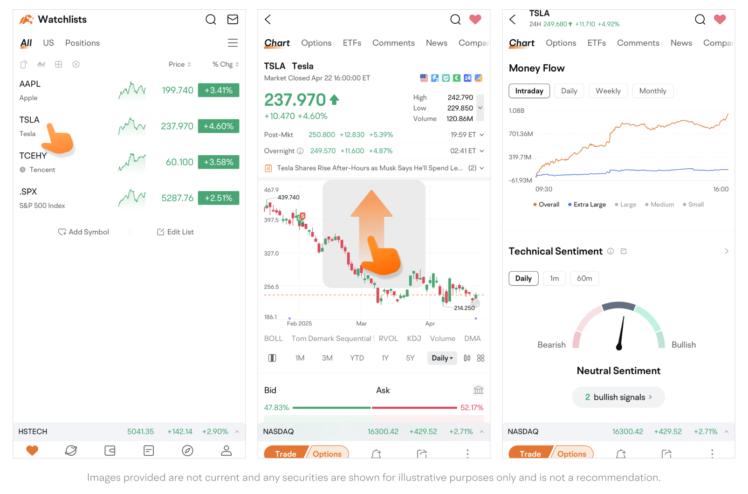Open the Daily chart interval dropdown
Viewport: 748px width, 494px height.
442,358
